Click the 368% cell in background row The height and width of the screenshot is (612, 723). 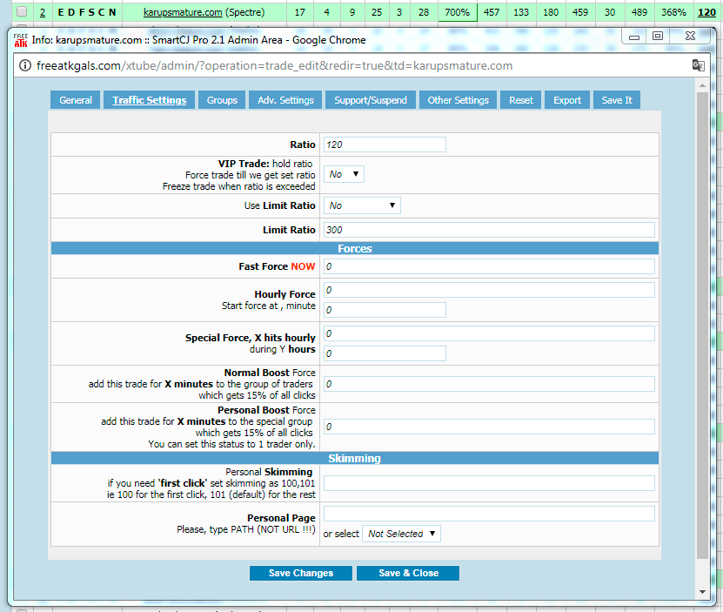coord(673,12)
